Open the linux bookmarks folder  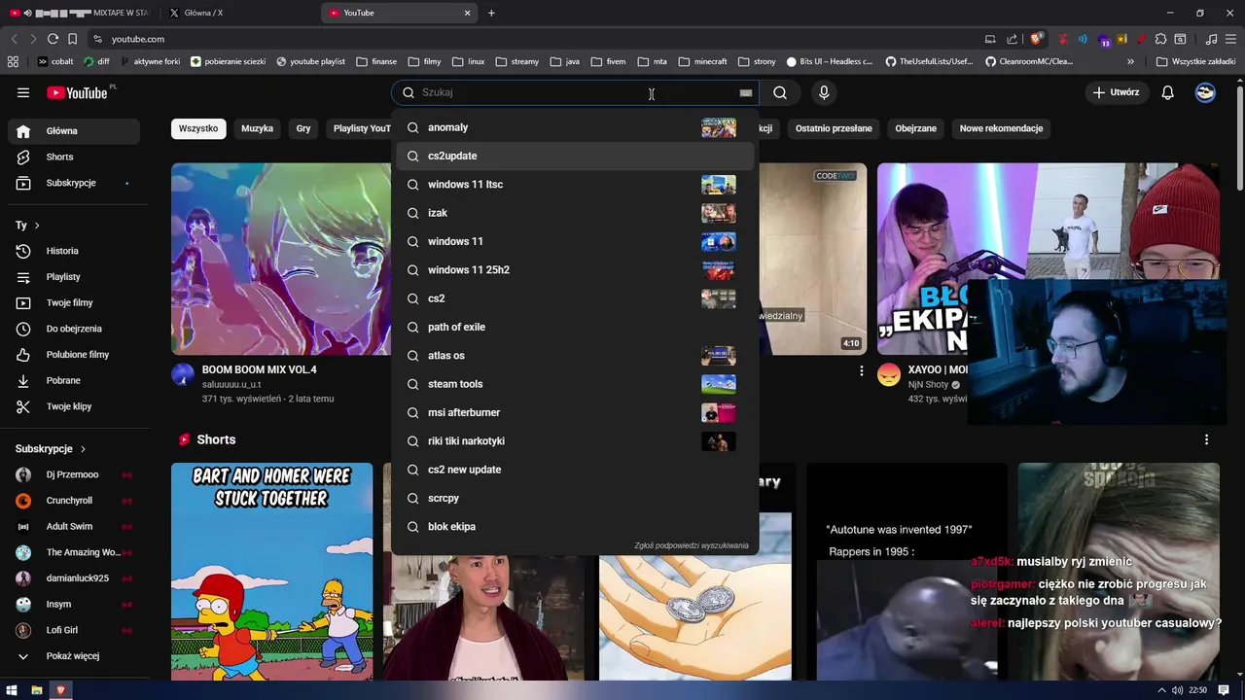468,61
